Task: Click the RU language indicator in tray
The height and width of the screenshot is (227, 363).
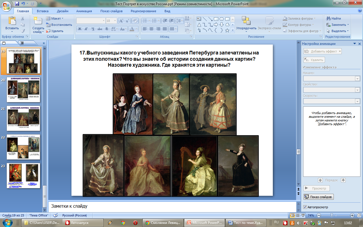Action: 276,222
